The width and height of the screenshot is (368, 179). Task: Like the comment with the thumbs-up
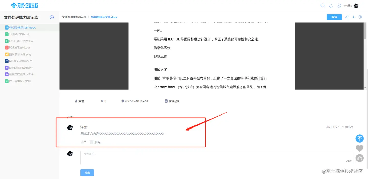point(83,142)
